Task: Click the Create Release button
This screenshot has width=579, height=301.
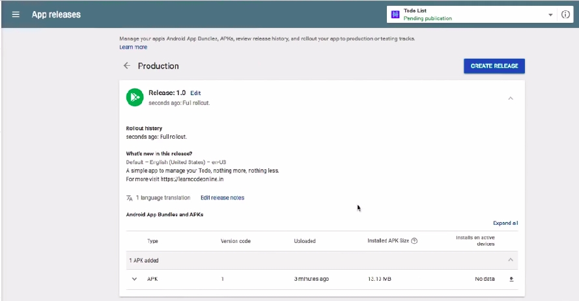Action: 494,66
